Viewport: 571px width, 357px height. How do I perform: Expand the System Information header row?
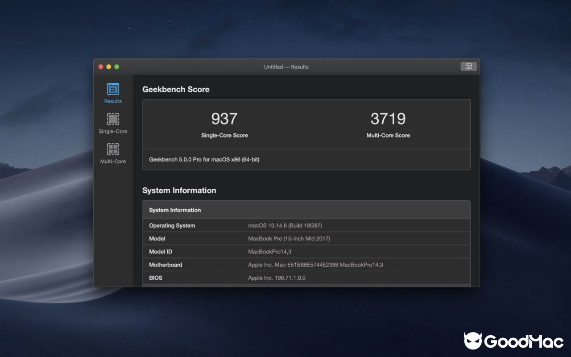coord(306,210)
